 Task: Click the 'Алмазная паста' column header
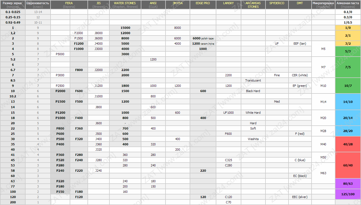348,5
